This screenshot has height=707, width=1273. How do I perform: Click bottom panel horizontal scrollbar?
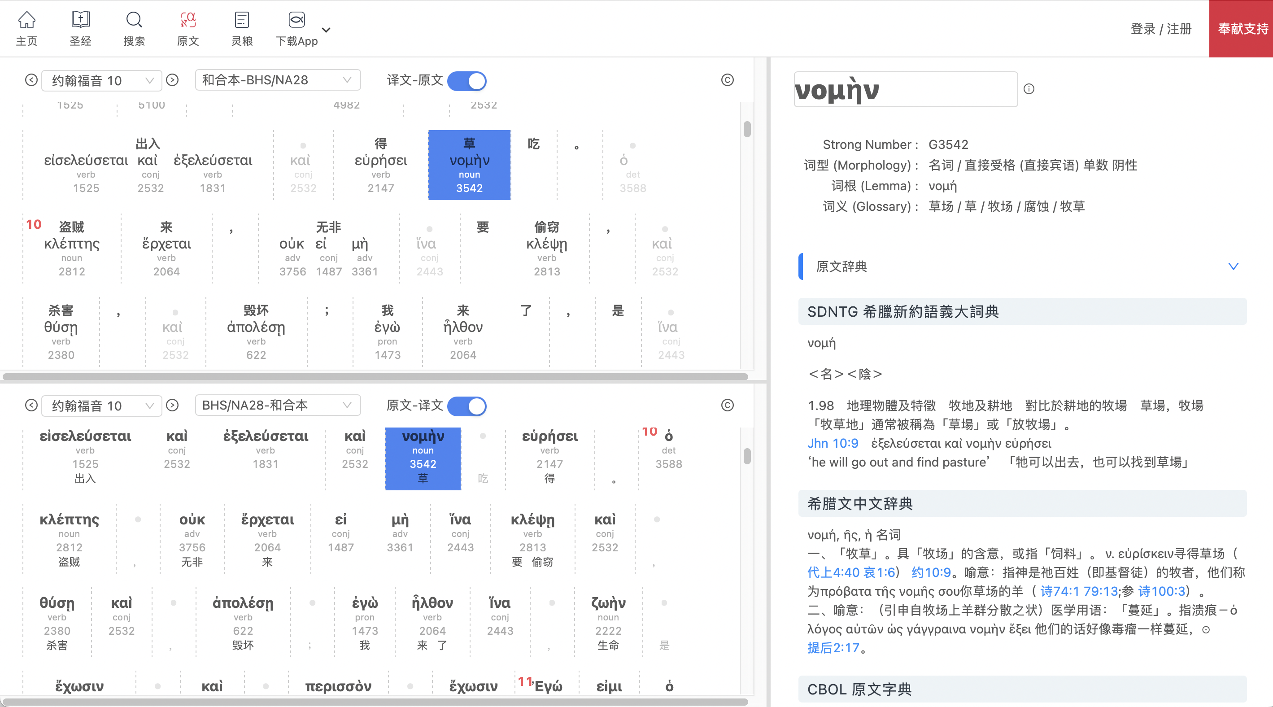click(375, 702)
